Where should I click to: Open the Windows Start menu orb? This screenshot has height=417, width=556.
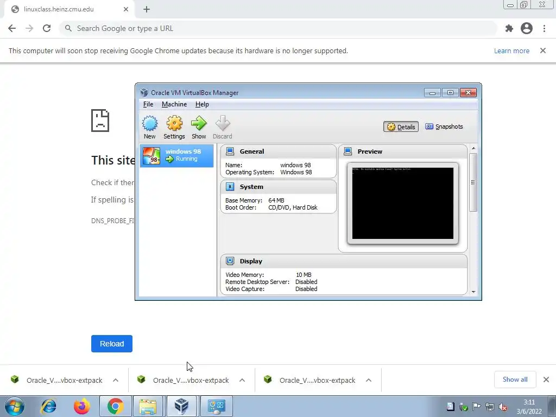coord(15,406)
